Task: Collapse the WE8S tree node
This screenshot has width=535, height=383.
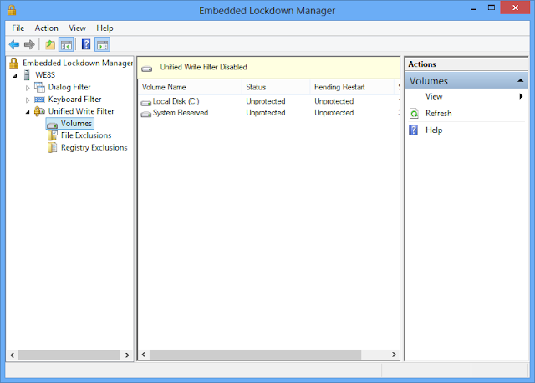Action: tap(15, 76)
